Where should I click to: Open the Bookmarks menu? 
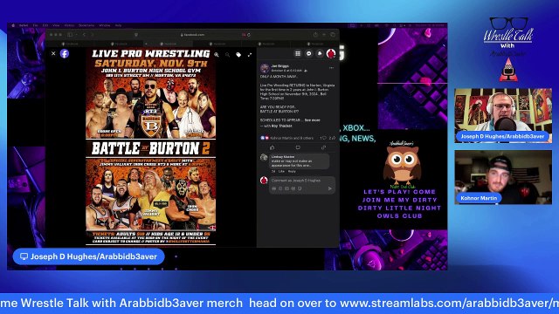[x=86, y=25]
